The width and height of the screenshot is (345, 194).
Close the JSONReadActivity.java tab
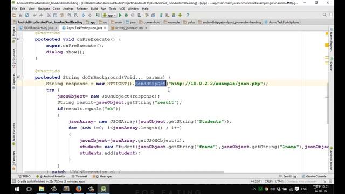point(56,28)
